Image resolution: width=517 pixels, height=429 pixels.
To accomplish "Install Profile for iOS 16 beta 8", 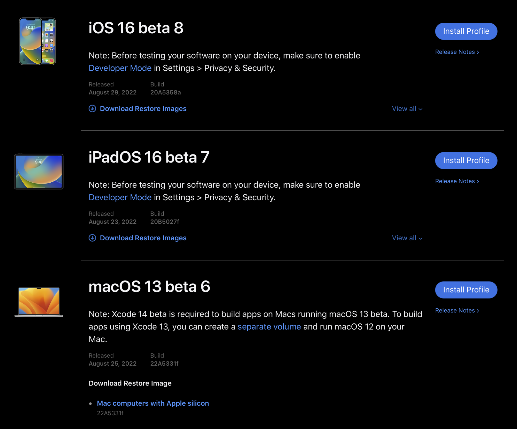I will click(466, 31).
